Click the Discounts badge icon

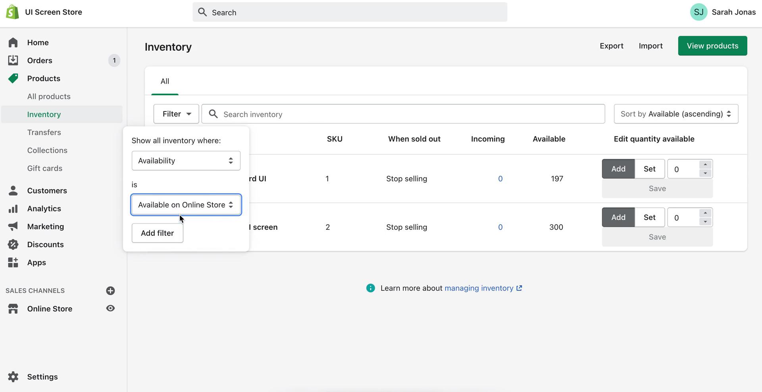(x=13, y=244)
